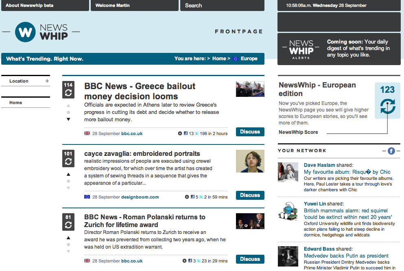Open the Welcome Martin menu
Screen dimensions: 404x271
tap(135, 5)
